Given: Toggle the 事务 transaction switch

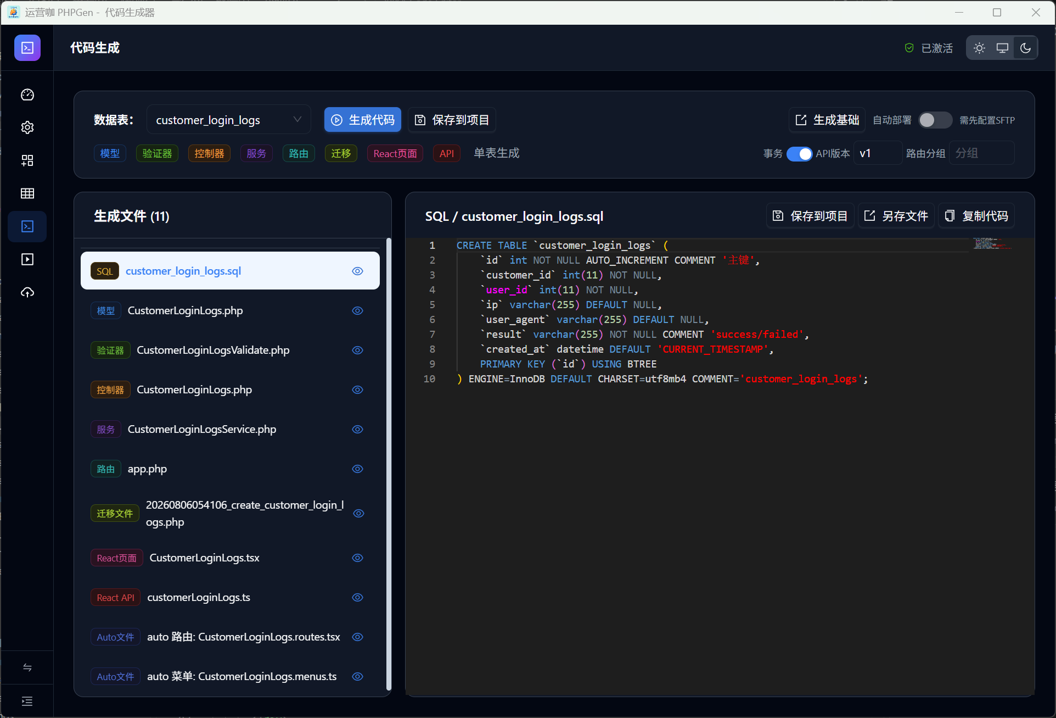Looking at the screenshot, I should 799,154.
